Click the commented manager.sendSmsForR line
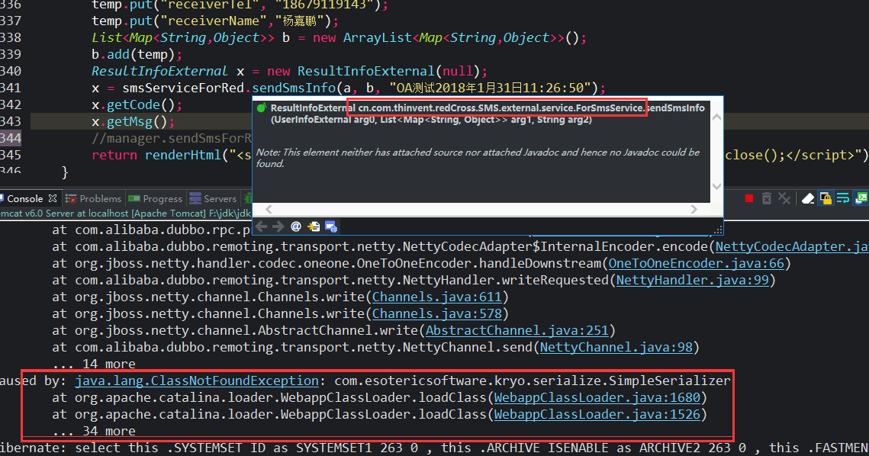Image resolution: width=869 pixels, height=456 pixels. pos(172,138)
